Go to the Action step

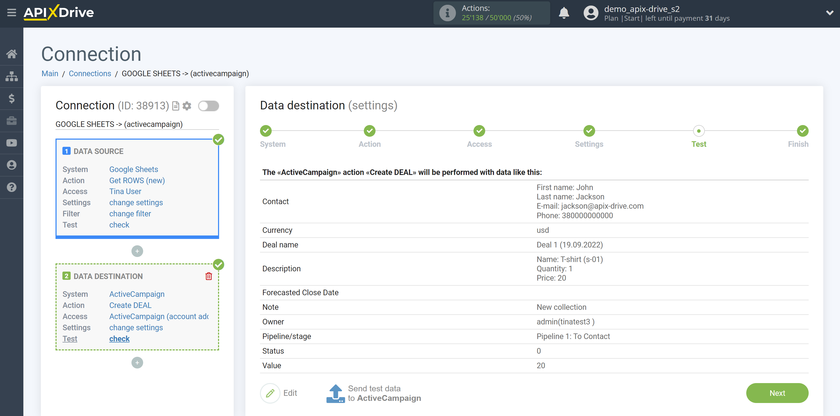point(369,131)
